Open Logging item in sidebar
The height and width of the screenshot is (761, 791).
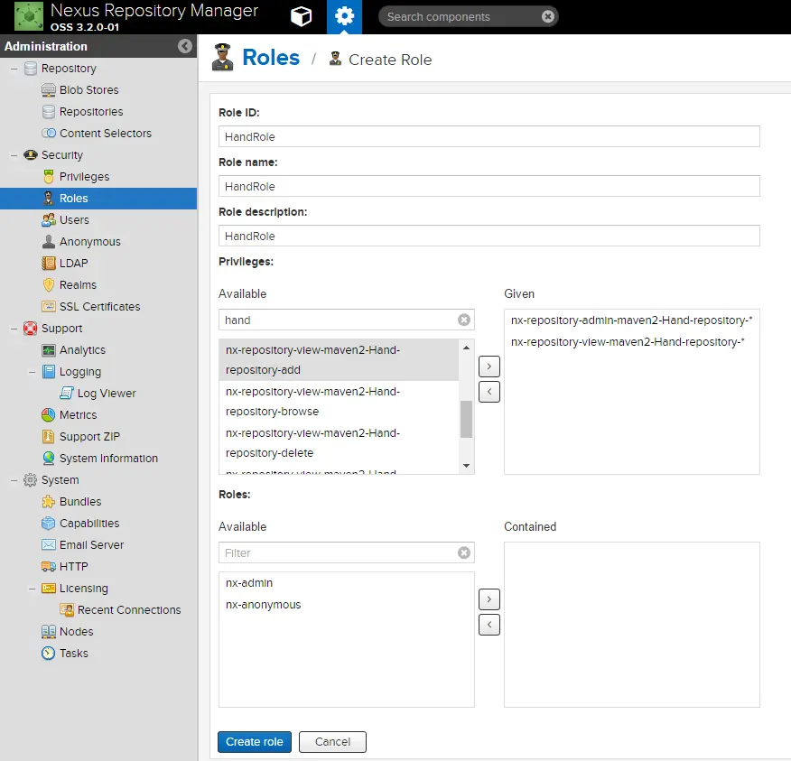80,372
